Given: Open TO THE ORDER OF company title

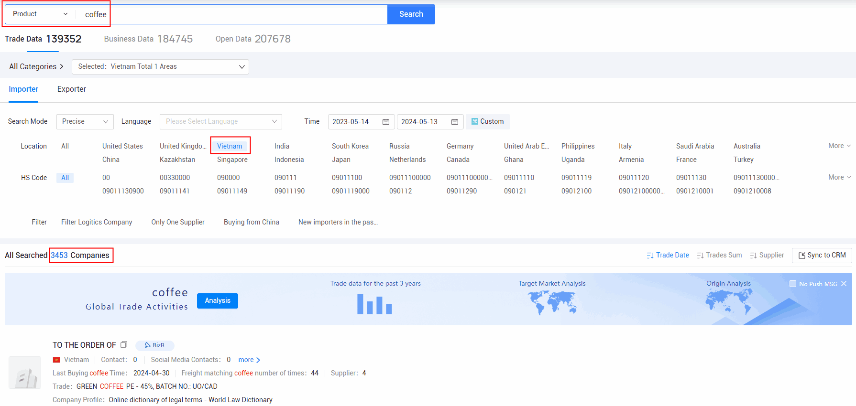Looking at the screenshot, I should point(84,345).
